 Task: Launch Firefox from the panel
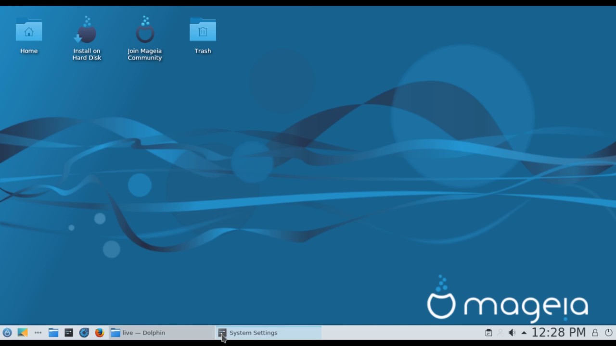100,333
